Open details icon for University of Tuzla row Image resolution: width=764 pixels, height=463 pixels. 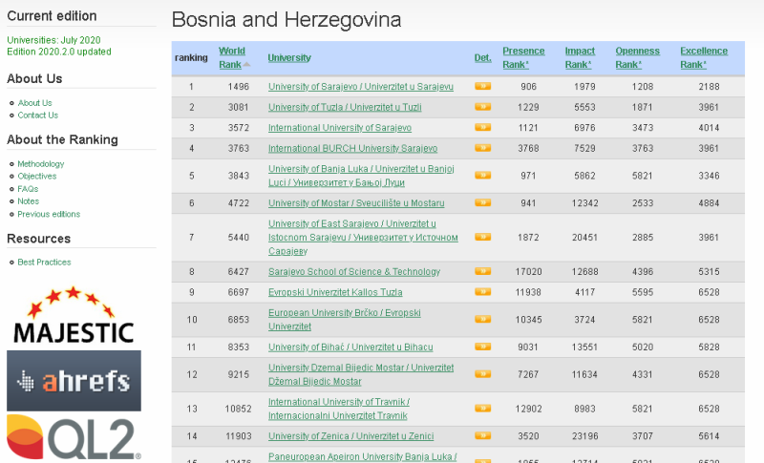(x=482, y=107)
